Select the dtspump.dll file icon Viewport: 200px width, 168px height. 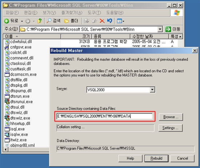(x=7, y=91)
